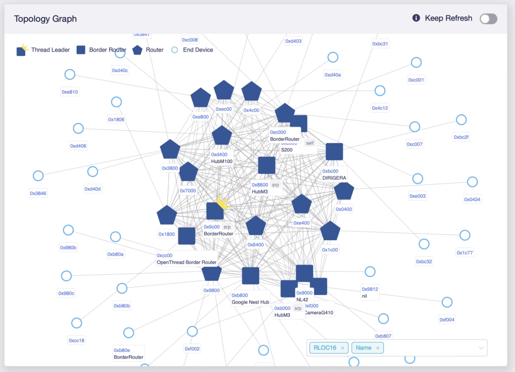The width and height of the screenshot is (515, 372).
Task: Select the 0xe810 end device circle
Action: (x=70, y=75)
